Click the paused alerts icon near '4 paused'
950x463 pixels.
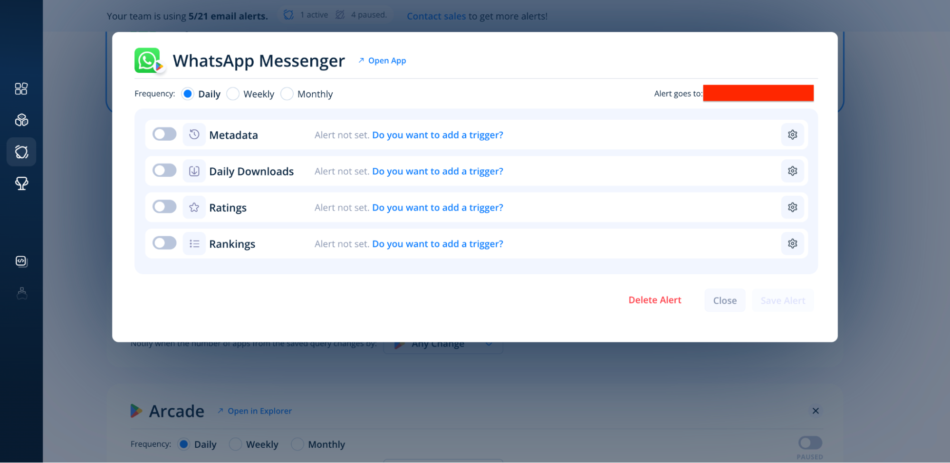pos(340,15)
